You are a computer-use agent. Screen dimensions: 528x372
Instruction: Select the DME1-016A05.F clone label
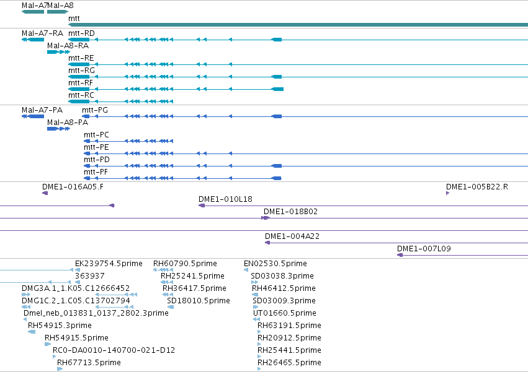pyautogui.click(x=73, y=187)
